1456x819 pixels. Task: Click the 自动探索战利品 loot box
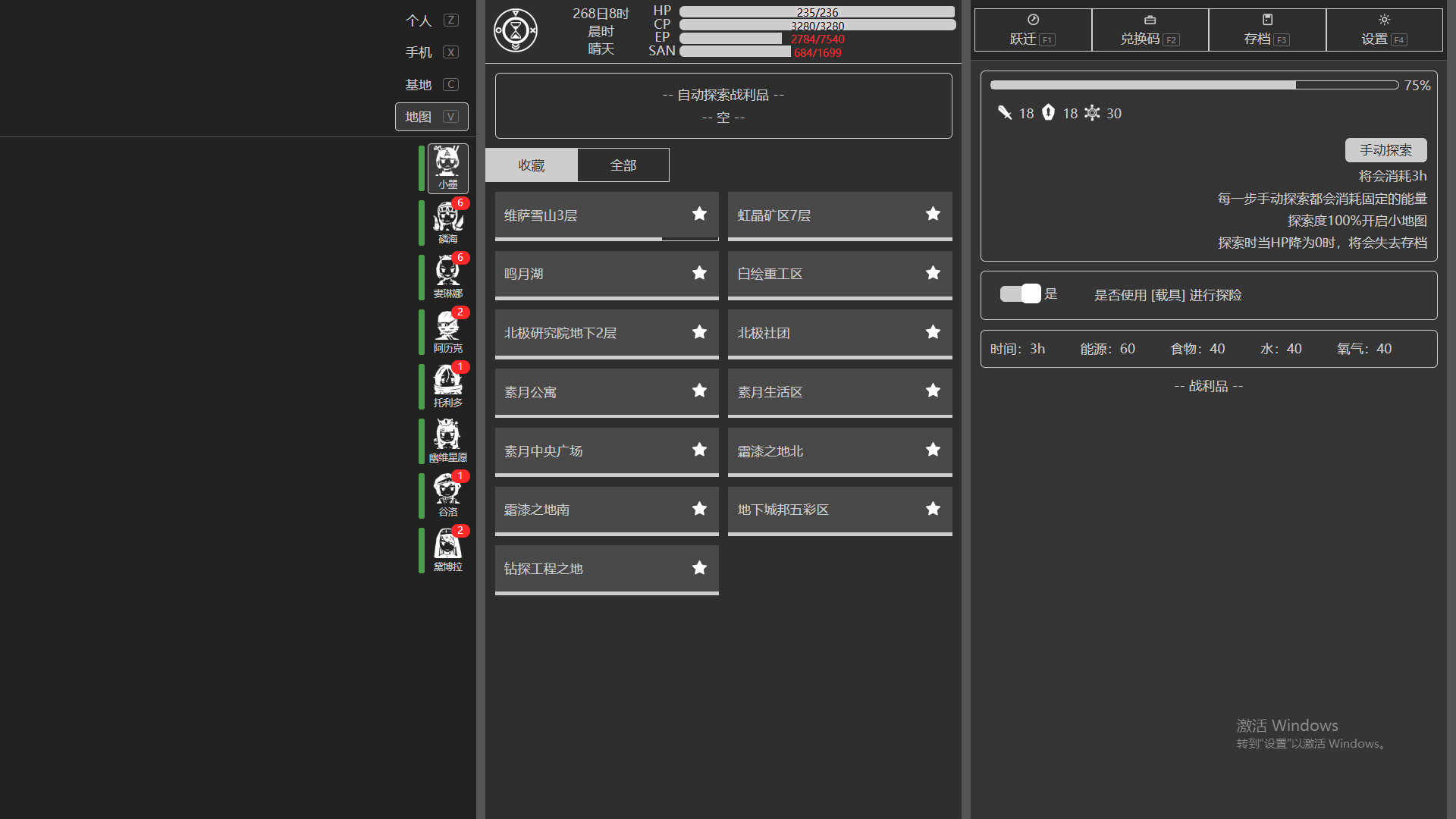tap(723, 105)
